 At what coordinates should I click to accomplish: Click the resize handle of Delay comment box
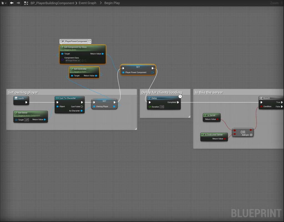pyautogui.click(x=189, y=116)
